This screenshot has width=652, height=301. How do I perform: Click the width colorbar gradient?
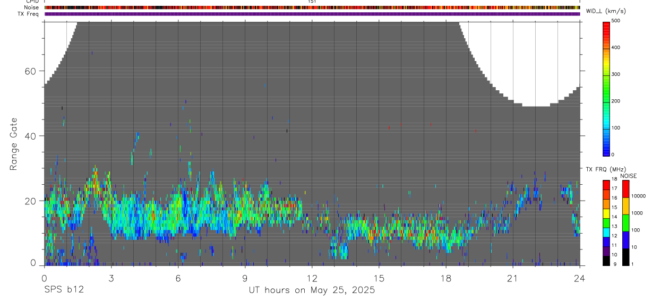click(606, 88)
